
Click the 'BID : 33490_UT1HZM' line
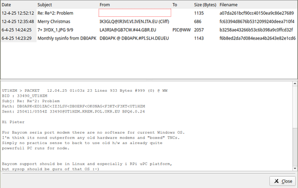(x=25, y=96)
